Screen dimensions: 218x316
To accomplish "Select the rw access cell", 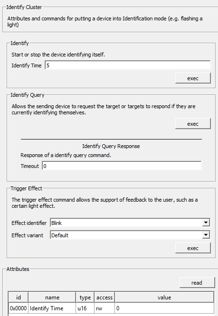I will (104, 308).
